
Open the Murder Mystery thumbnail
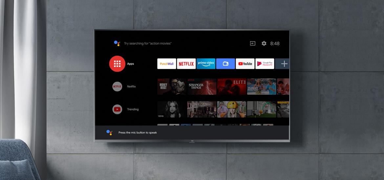262,86
